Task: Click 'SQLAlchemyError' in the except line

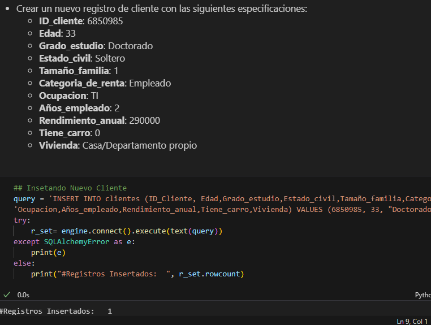Action: (x=76, y=241)
